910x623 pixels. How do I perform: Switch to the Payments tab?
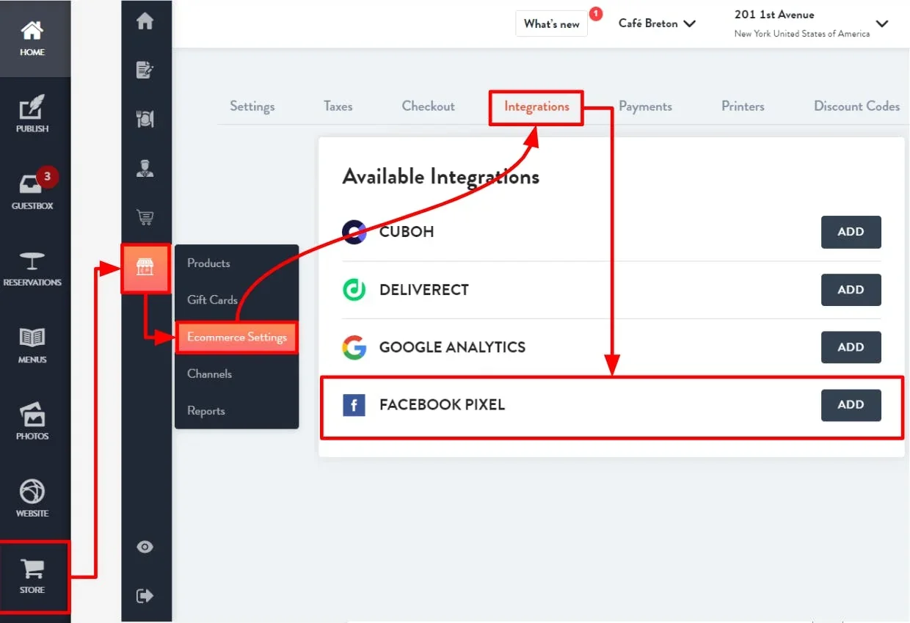[646, 106]
